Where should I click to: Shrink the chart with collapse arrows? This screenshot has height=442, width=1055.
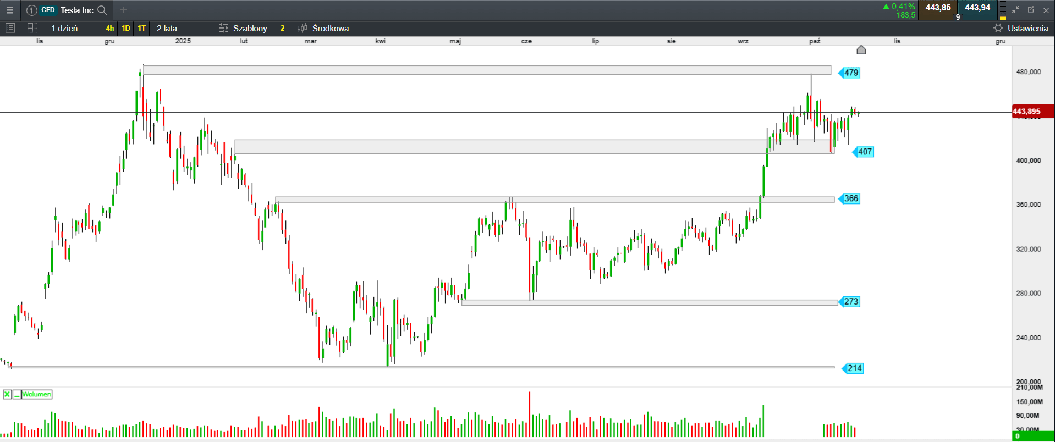(x=1015, y=10)
